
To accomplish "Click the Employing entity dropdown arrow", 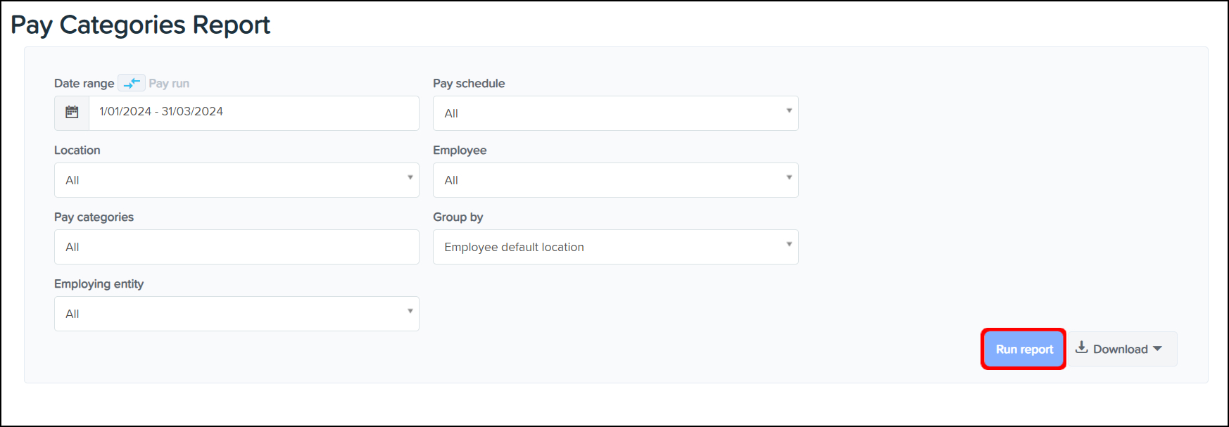I will 410,312.
